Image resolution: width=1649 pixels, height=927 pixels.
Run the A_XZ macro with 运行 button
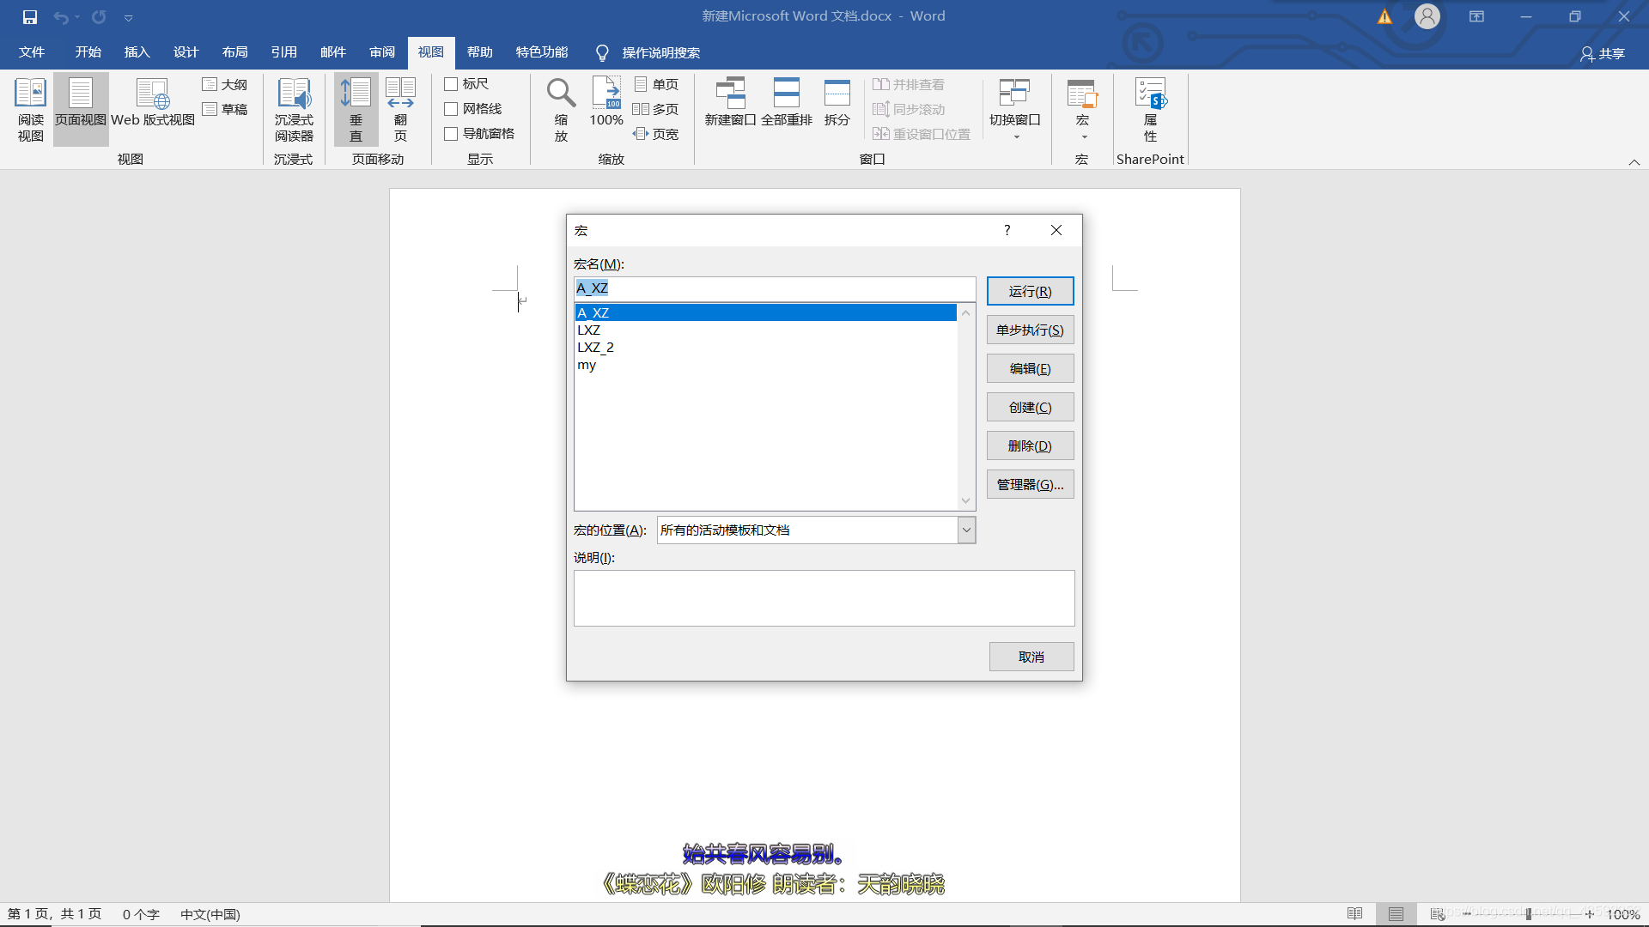tap(1030, 290)
